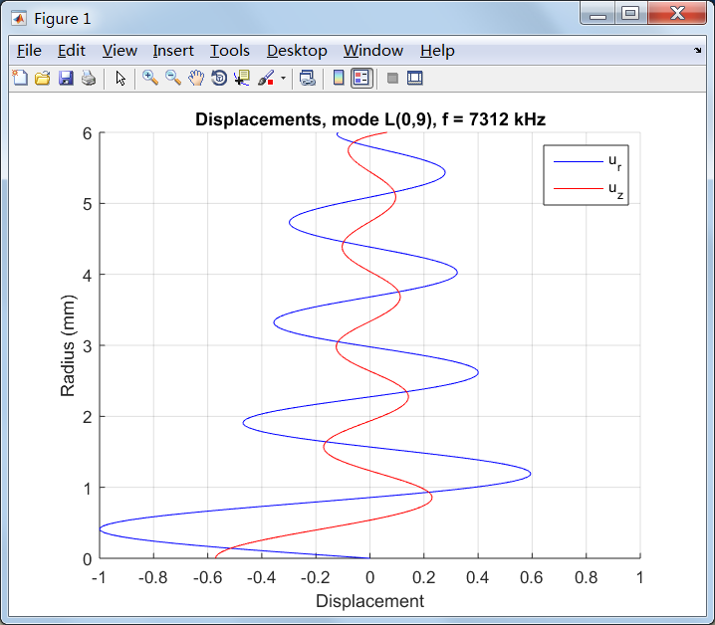Viewport: 715px width, 625px height.
Task: Click the Link Plot toolbar icon
Action: (x=308, y=78)
